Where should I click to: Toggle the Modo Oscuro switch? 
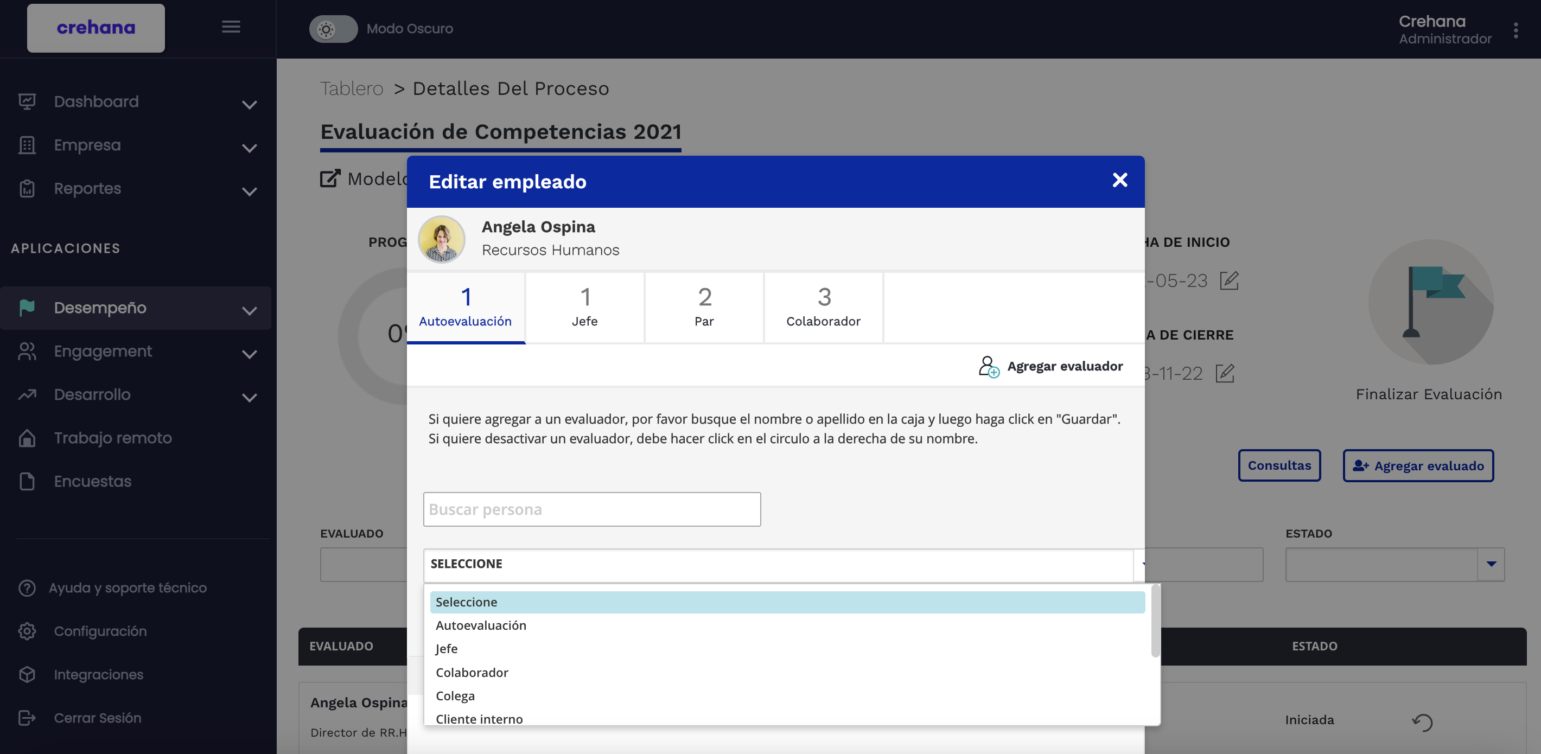pyautogui.click(x=333, y=29)
